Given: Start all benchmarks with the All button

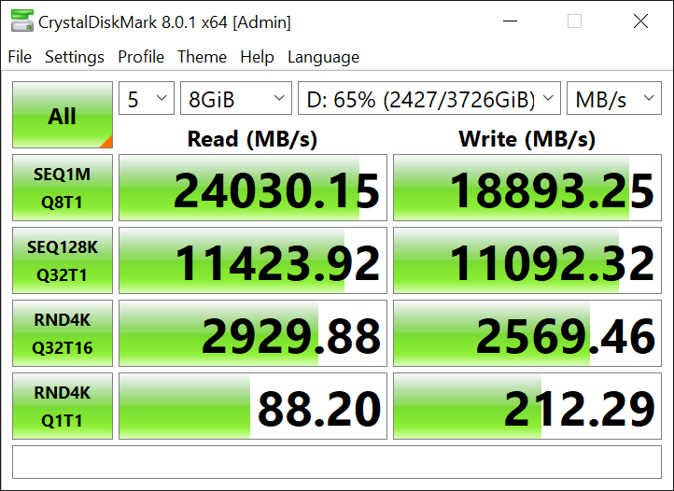Looking at the screenshot, I should pos(63,116).
